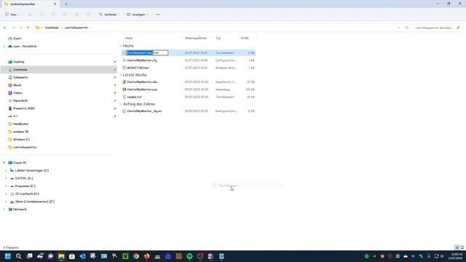Viewport: 466px width, 262px height.
Task: Open Chrome from the taskbar
Action: (x=136, y=256)
